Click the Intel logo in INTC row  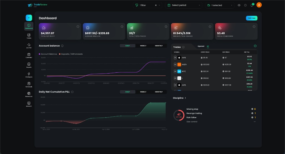tap(179, 71)
